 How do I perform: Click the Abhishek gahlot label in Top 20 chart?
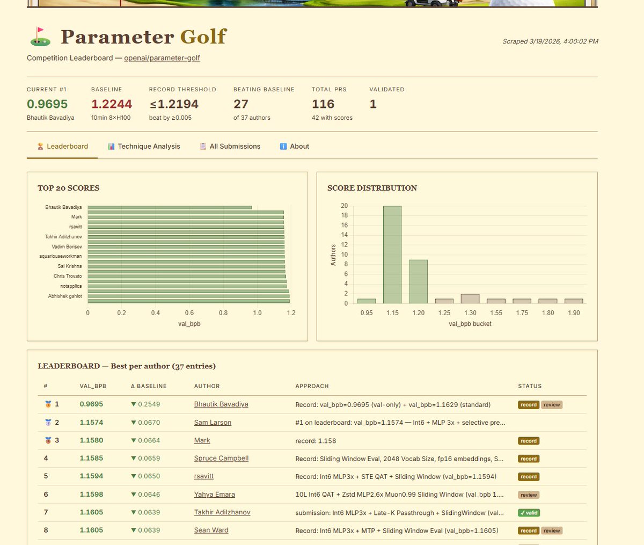(65, 296)
